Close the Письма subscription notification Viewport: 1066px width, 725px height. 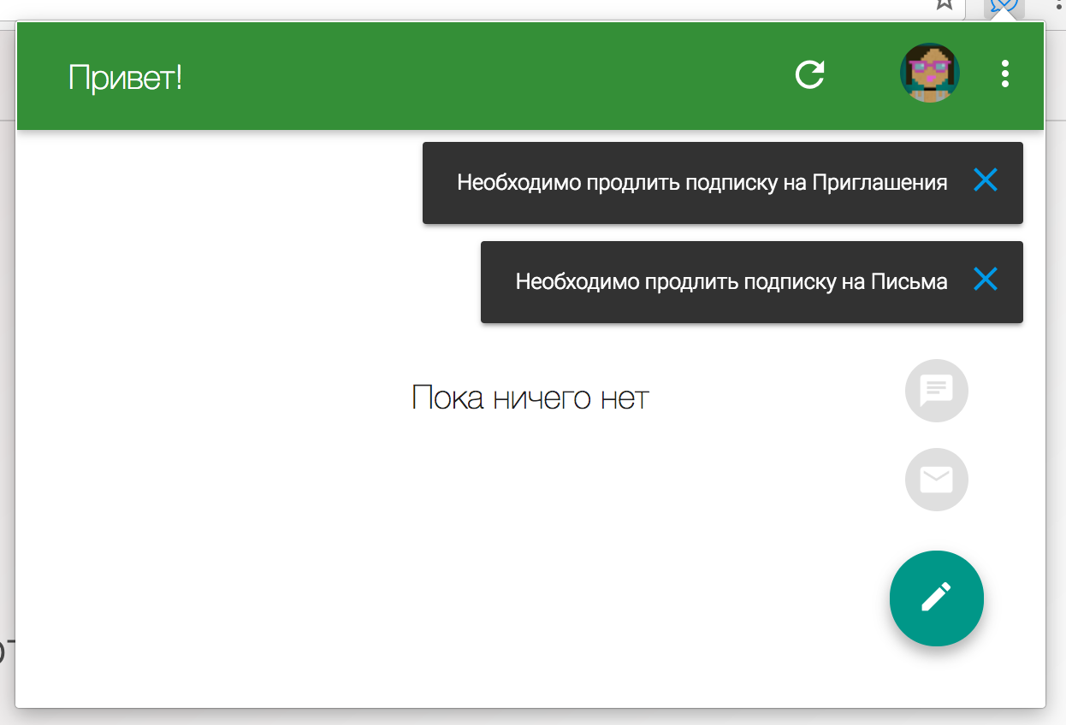point(986,280)
